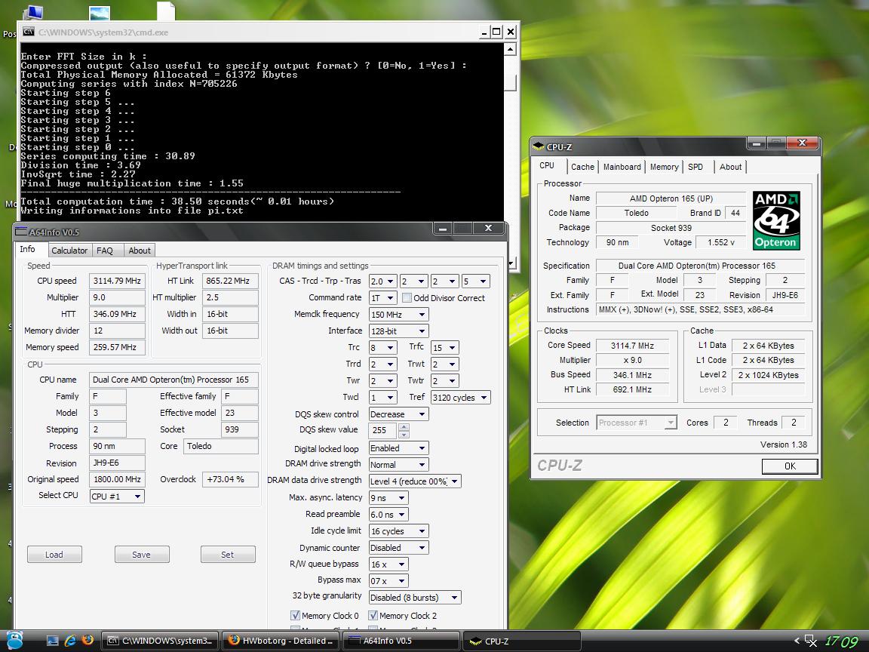Click the taskbar clock showing 17 09
The image size is (869, 652).
[841, 641]
